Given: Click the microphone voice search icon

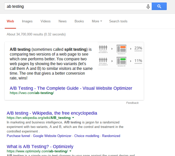Looking at the screenshot, I should (x=148, y=7).
